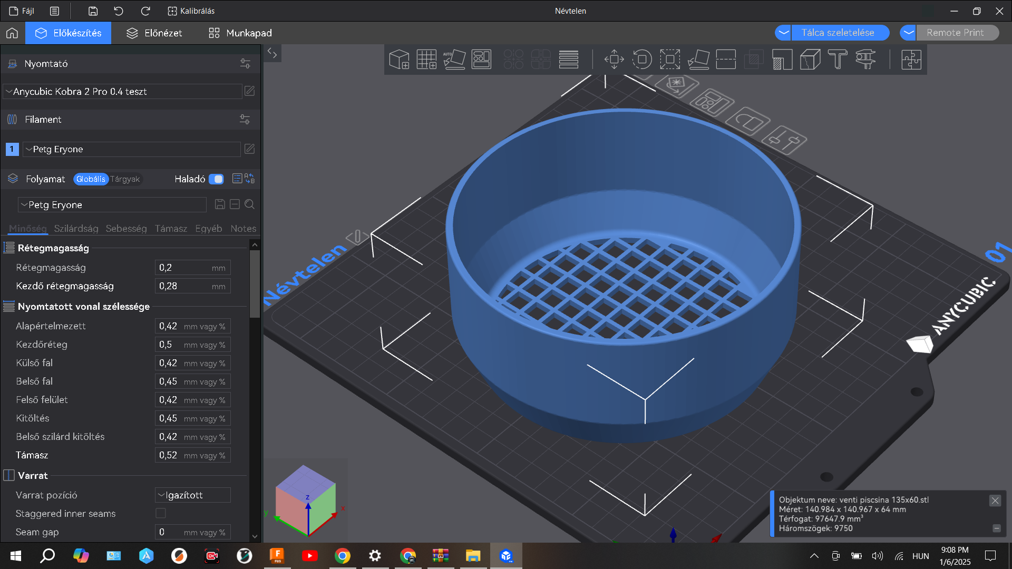Toggle the Haladó advanced mode switch
Viewport: 1012px width, 569px height.
pyautogui.click(x=216, y=179)
